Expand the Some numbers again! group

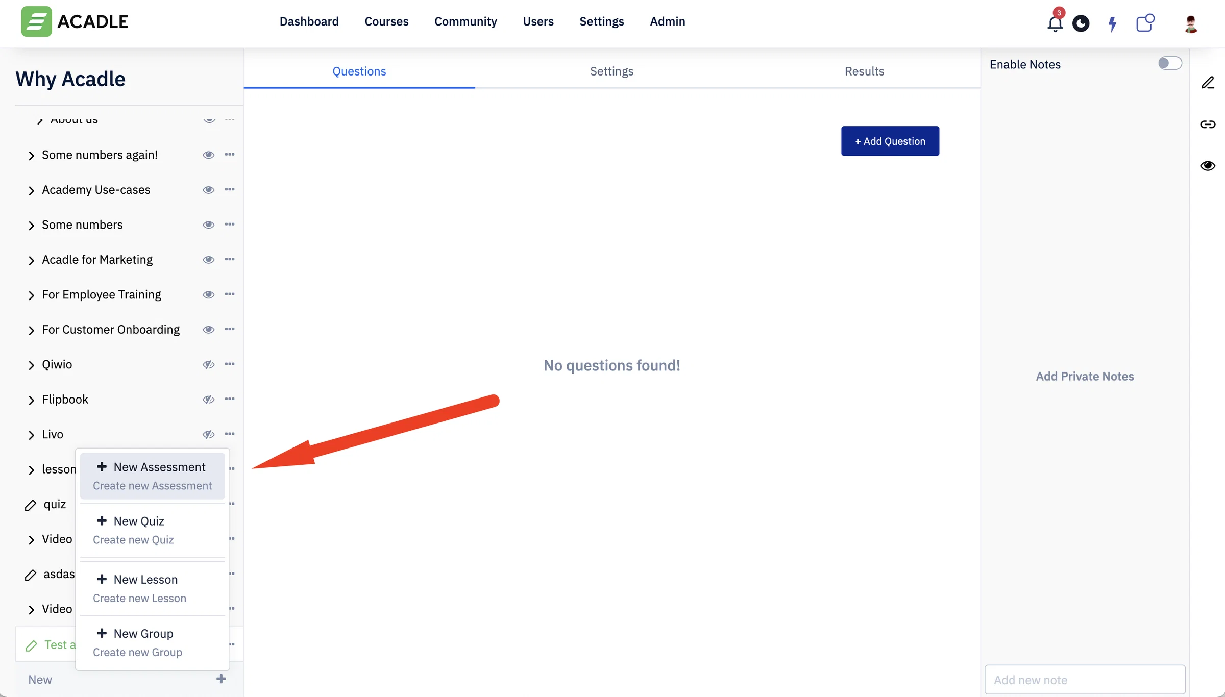click(31, 156)
